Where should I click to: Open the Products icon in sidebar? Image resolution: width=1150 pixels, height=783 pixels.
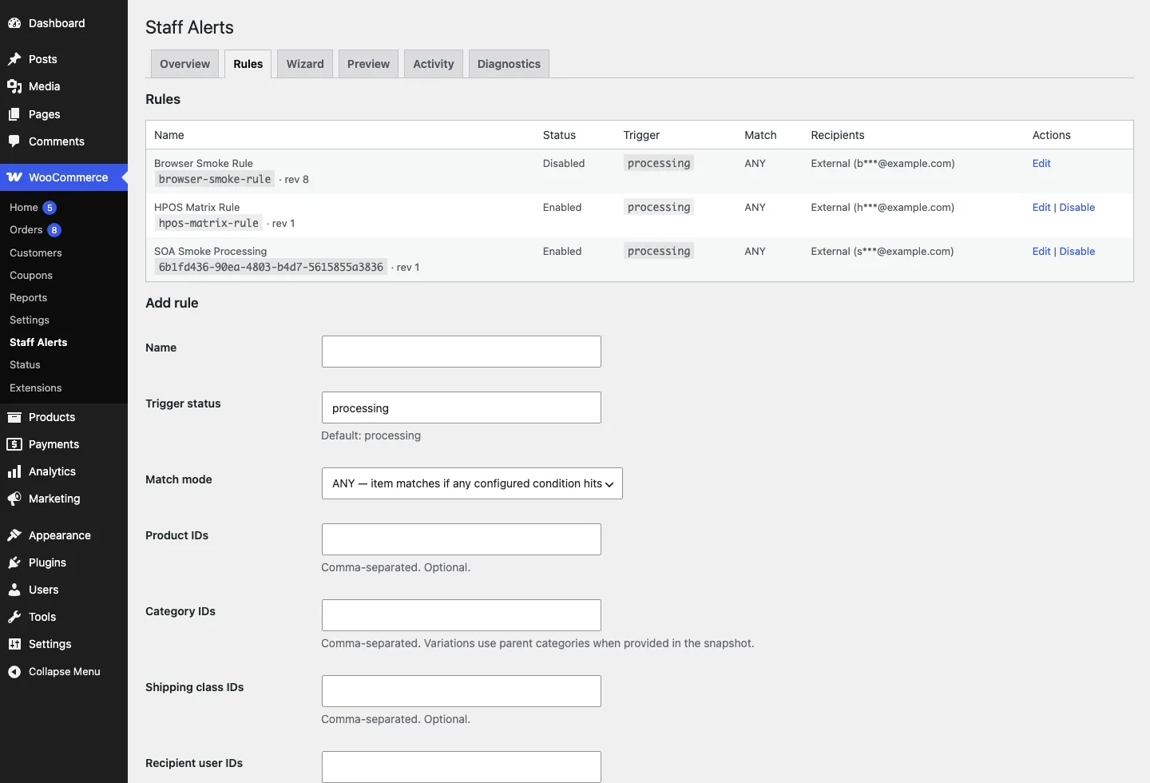(14, 417)
